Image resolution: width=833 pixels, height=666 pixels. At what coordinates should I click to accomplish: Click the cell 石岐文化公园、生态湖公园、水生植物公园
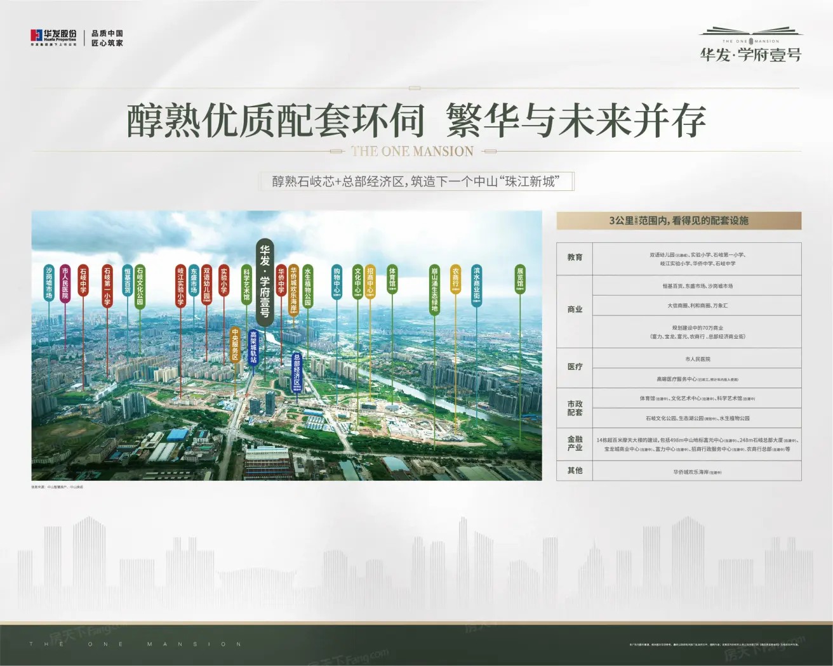tap(697, 418)
